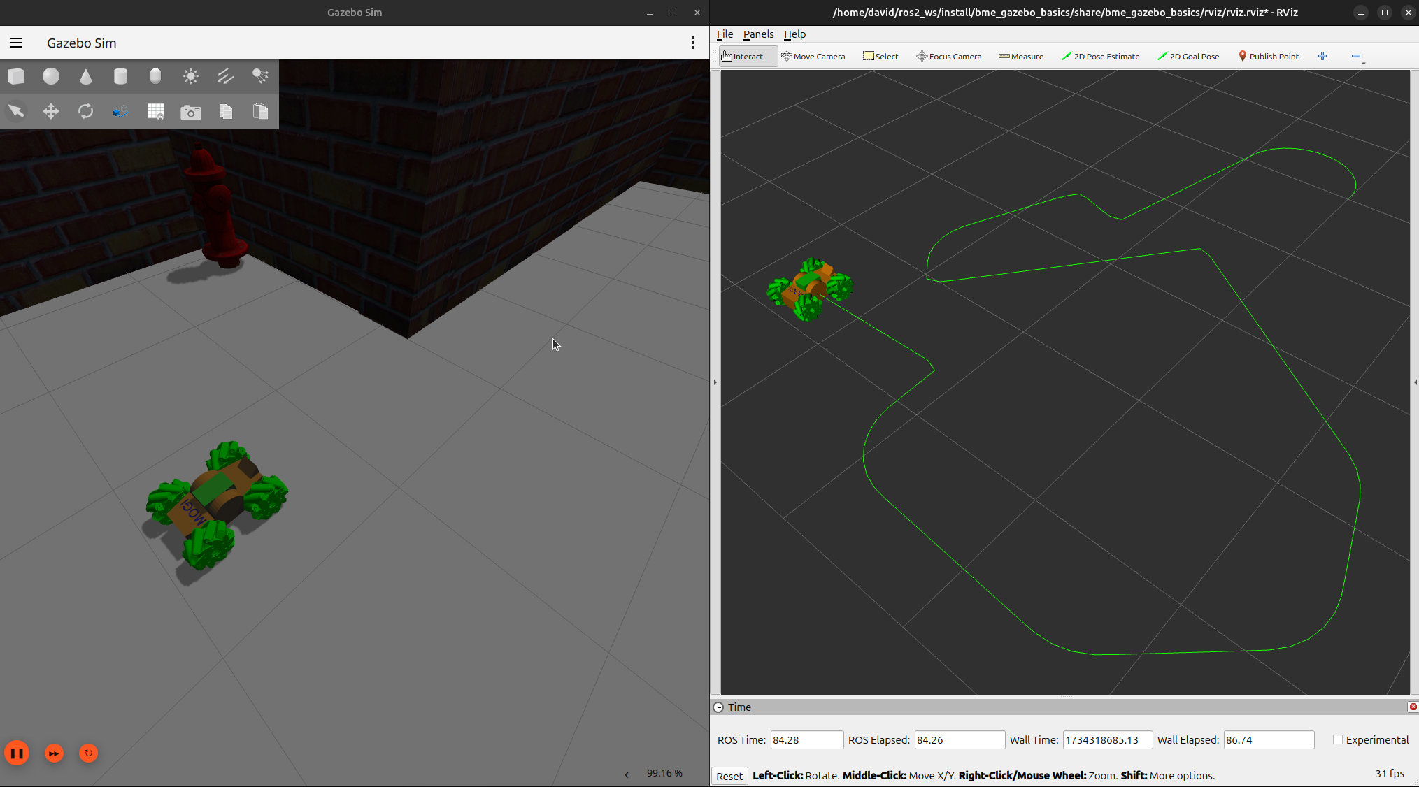Open the Panels menu
The height and width of the screenshot is (787, 1419).
758,34
